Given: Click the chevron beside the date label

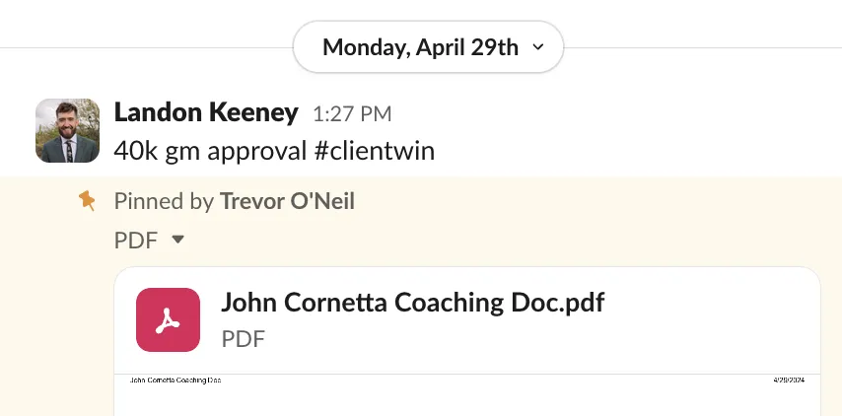Looking at the screenshot, I should point(537,47).
